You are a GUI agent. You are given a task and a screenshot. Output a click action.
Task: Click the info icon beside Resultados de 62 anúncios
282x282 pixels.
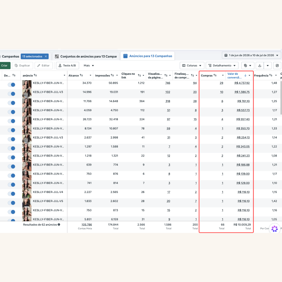click(59, 225)
